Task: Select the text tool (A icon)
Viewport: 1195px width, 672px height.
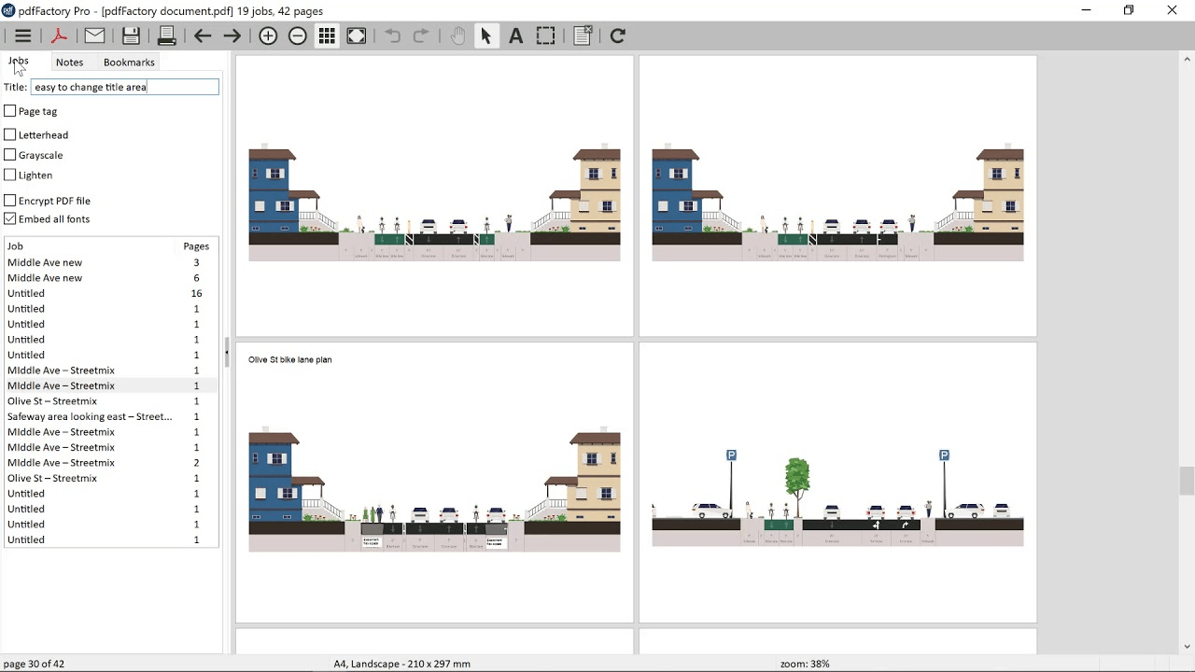Action: point(515,35)
